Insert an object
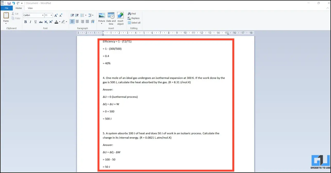Image resolution: width=331 pixels, height=173 pixels. click(120, 19)
